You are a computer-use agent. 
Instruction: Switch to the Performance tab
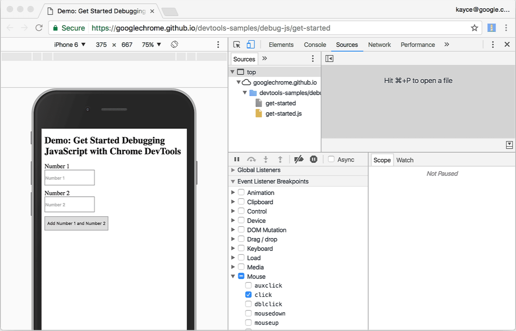(x=417, y=45)
